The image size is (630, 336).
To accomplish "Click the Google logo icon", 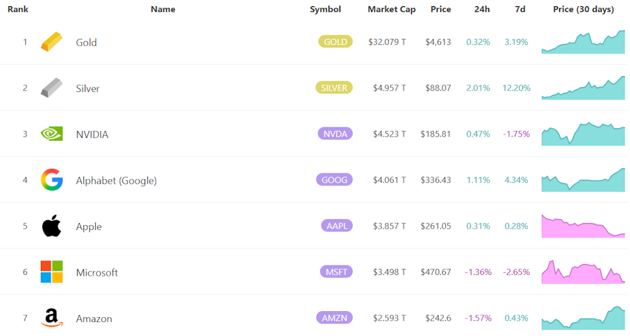I will coord(51,180).
